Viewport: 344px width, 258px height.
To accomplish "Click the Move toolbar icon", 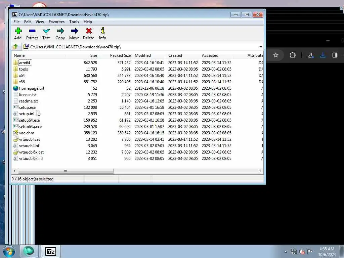I will pyautogui.click(x=74, y=31).
